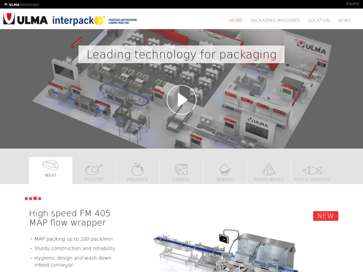363x272 pixels.
Task: Select the Bakery category tab
Action: coord(225,170)
